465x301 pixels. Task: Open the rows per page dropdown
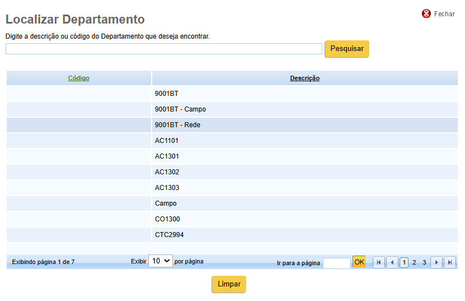coord(161,261)
